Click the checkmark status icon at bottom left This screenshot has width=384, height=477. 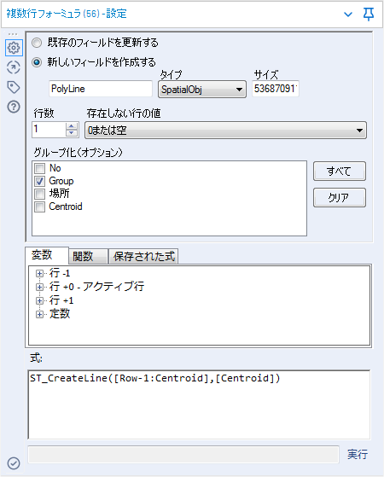pyautogui.click(x=14, y=463)
